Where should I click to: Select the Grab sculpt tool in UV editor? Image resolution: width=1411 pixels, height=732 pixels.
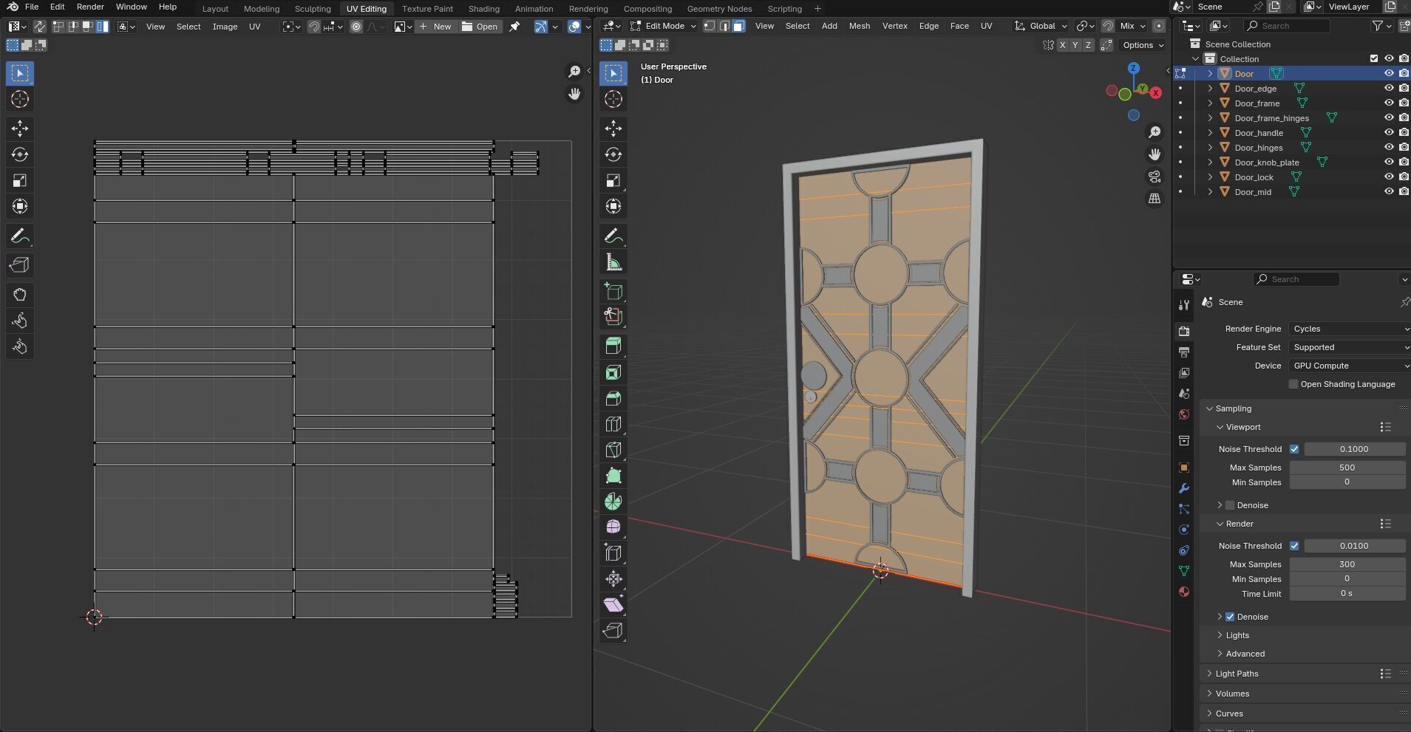coord(20,295)
